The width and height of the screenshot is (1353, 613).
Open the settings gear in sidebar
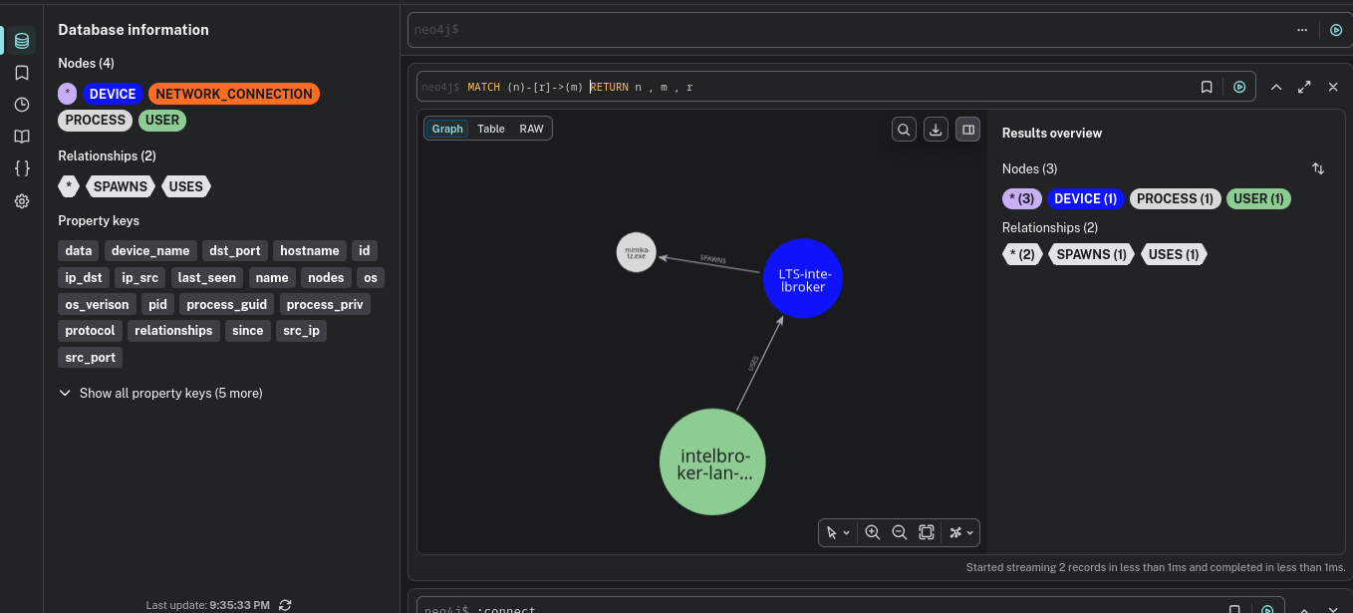pos(22,201)
